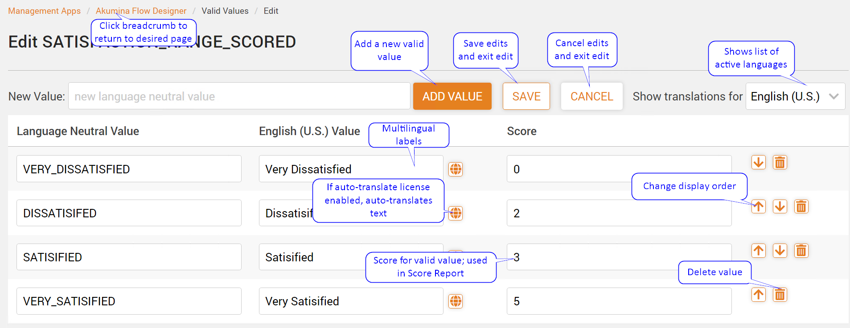This screenshot has width=850, height=328.
Task: Edit the SATISIFIED language neutral field
Action: (x=129, y=256)
